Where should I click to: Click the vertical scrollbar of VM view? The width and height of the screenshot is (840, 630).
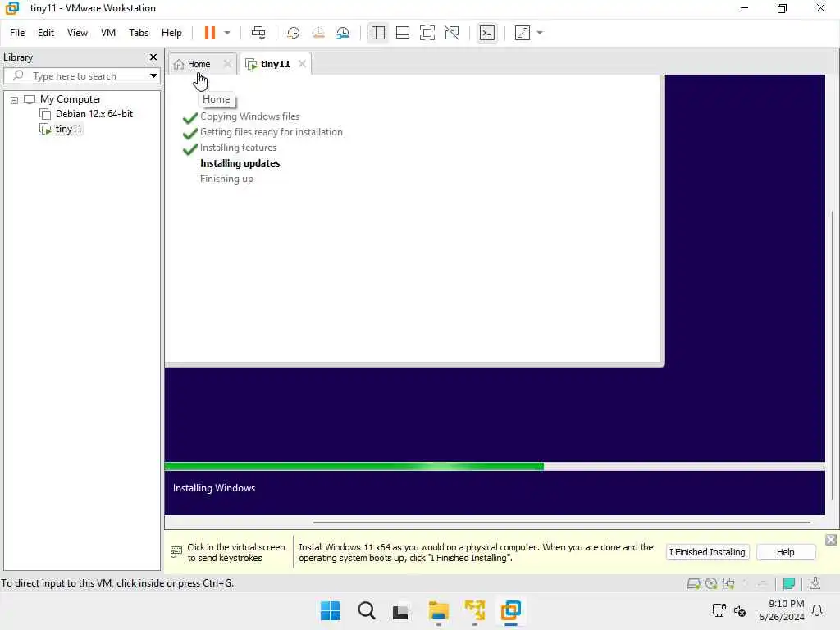tap(833, 356)
